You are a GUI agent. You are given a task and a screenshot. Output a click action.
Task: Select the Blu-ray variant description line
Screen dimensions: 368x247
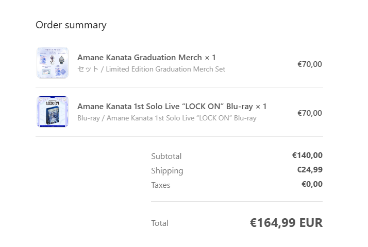pos(166,118)
